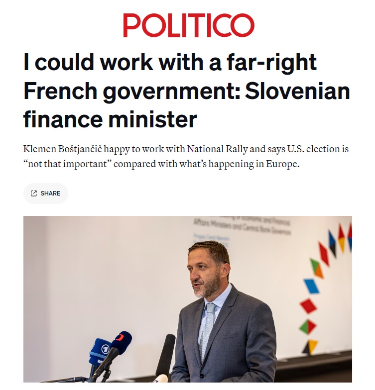Image resolution: width=375 pixels, height=390 pixels.
Task: Click the headline's first line 'I could work with a far-right'
Action: (x=170, y=63)
